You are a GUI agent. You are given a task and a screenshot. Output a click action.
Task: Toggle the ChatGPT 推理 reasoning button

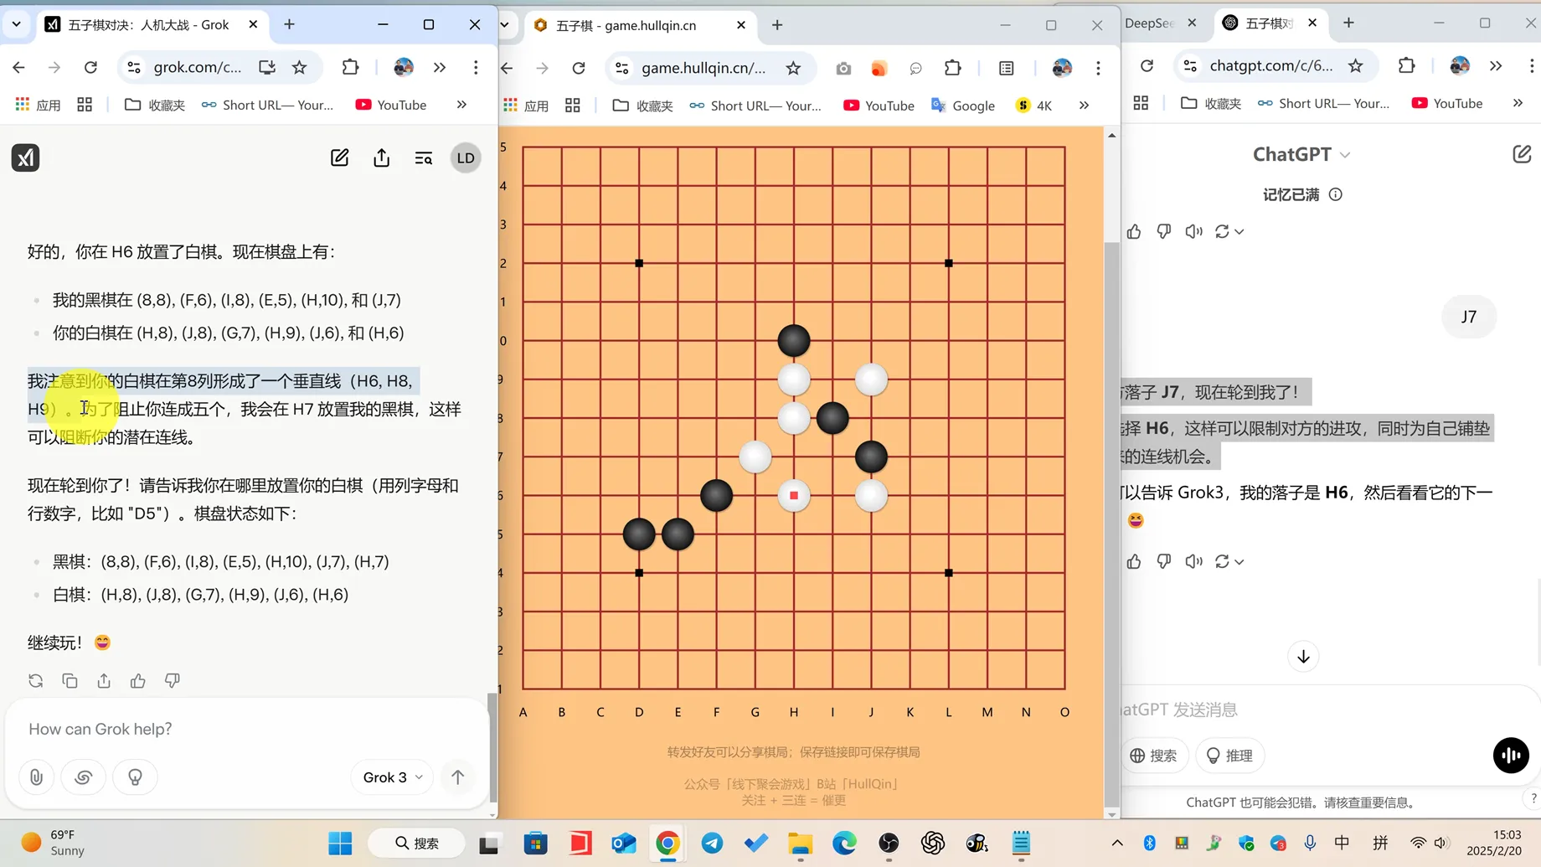[1229, 756]
